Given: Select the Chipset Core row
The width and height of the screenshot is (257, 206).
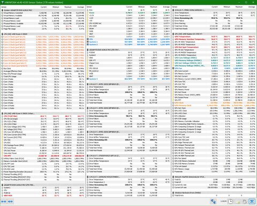Looking at the screenshot, I should tap(128, 63).
